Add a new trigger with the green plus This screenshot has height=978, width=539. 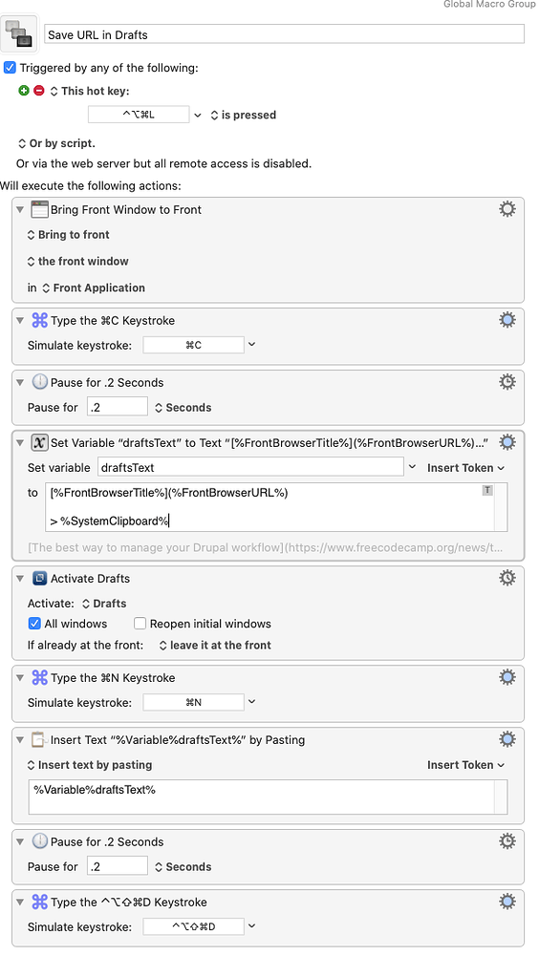point(24,91)
